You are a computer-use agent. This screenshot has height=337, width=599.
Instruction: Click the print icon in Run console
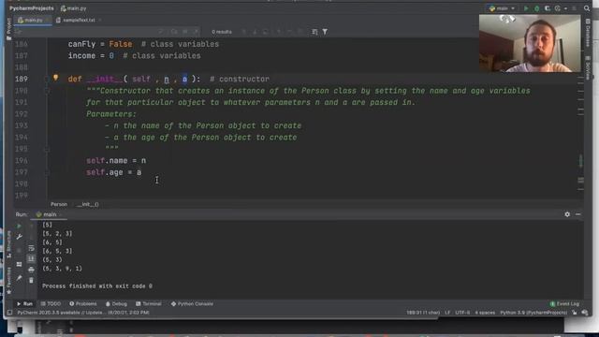coord(31,270)
